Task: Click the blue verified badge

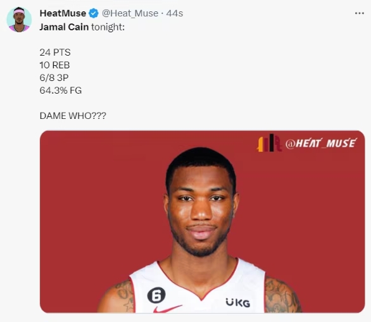Action: coord(94,13)
